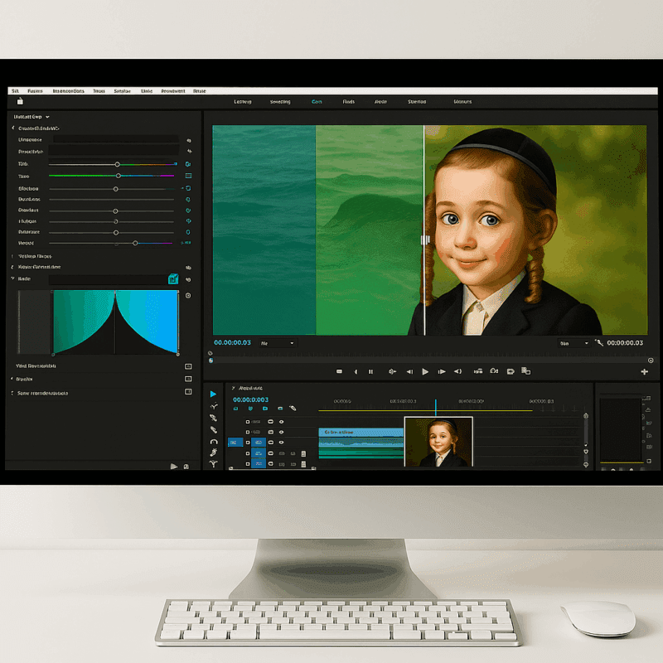The height and width of the screenshot is (663, 663).
Task: Click the Play button in the monitor transport
Action: [x=425, y=372]
